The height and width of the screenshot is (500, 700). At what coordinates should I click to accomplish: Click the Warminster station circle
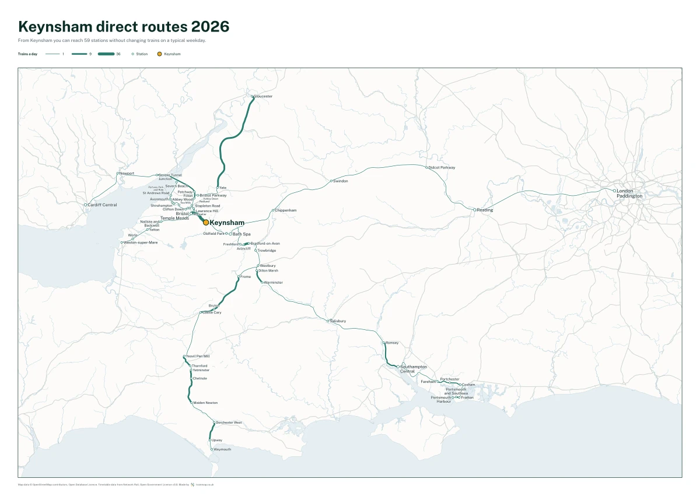(x=262, y=282)
